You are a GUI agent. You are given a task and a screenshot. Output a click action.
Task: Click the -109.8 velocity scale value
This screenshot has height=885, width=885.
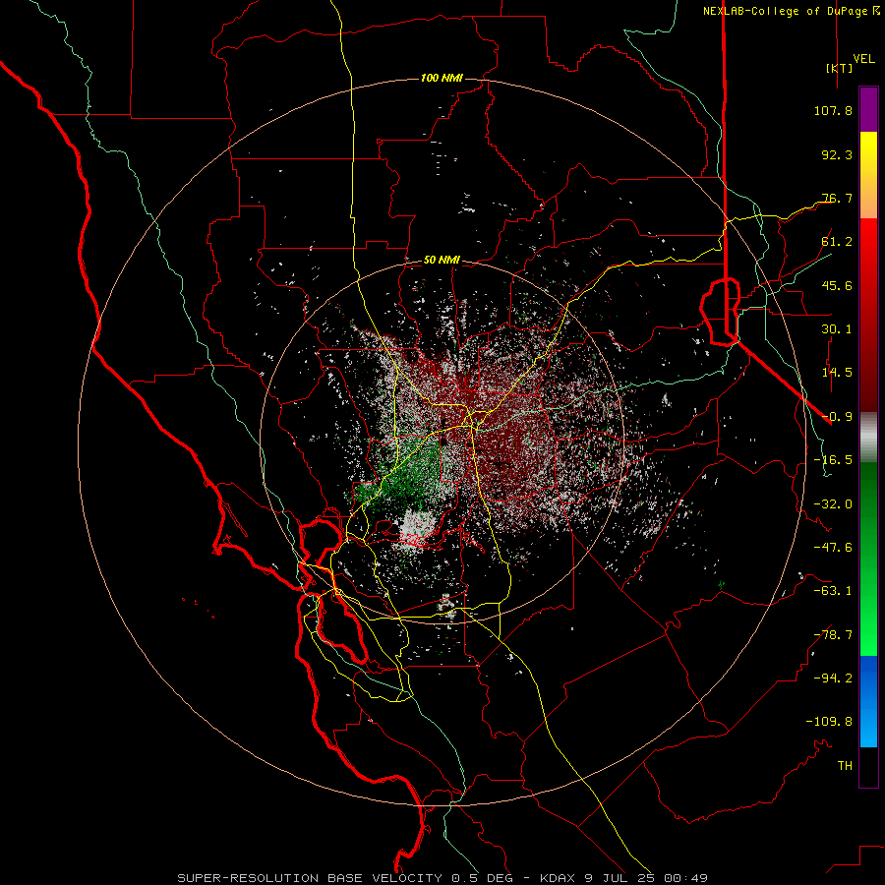[x=829, y=722]
